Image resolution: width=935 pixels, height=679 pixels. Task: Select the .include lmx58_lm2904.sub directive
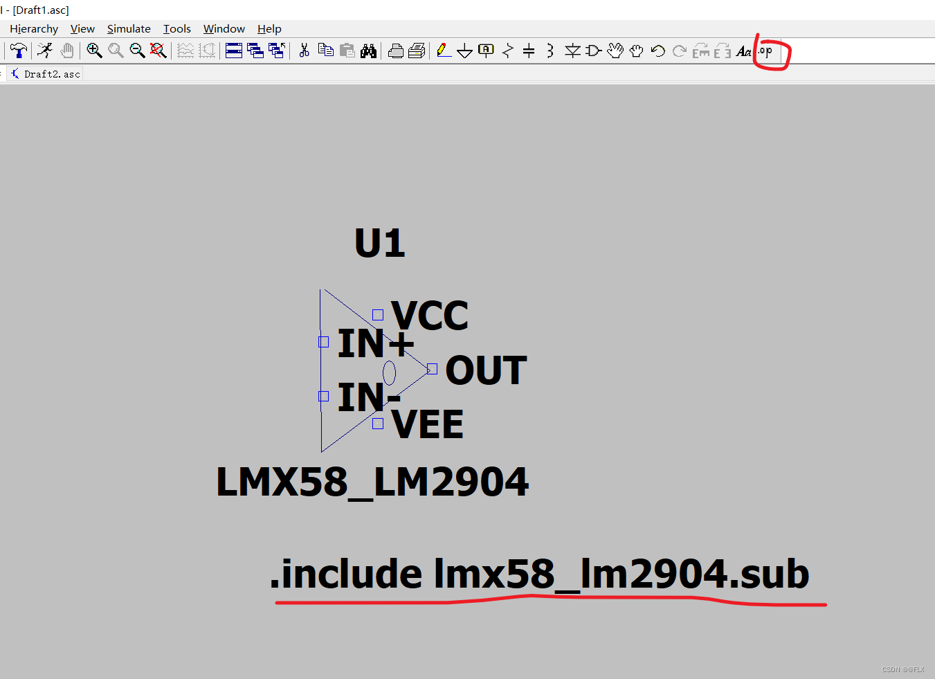(539, 574)
